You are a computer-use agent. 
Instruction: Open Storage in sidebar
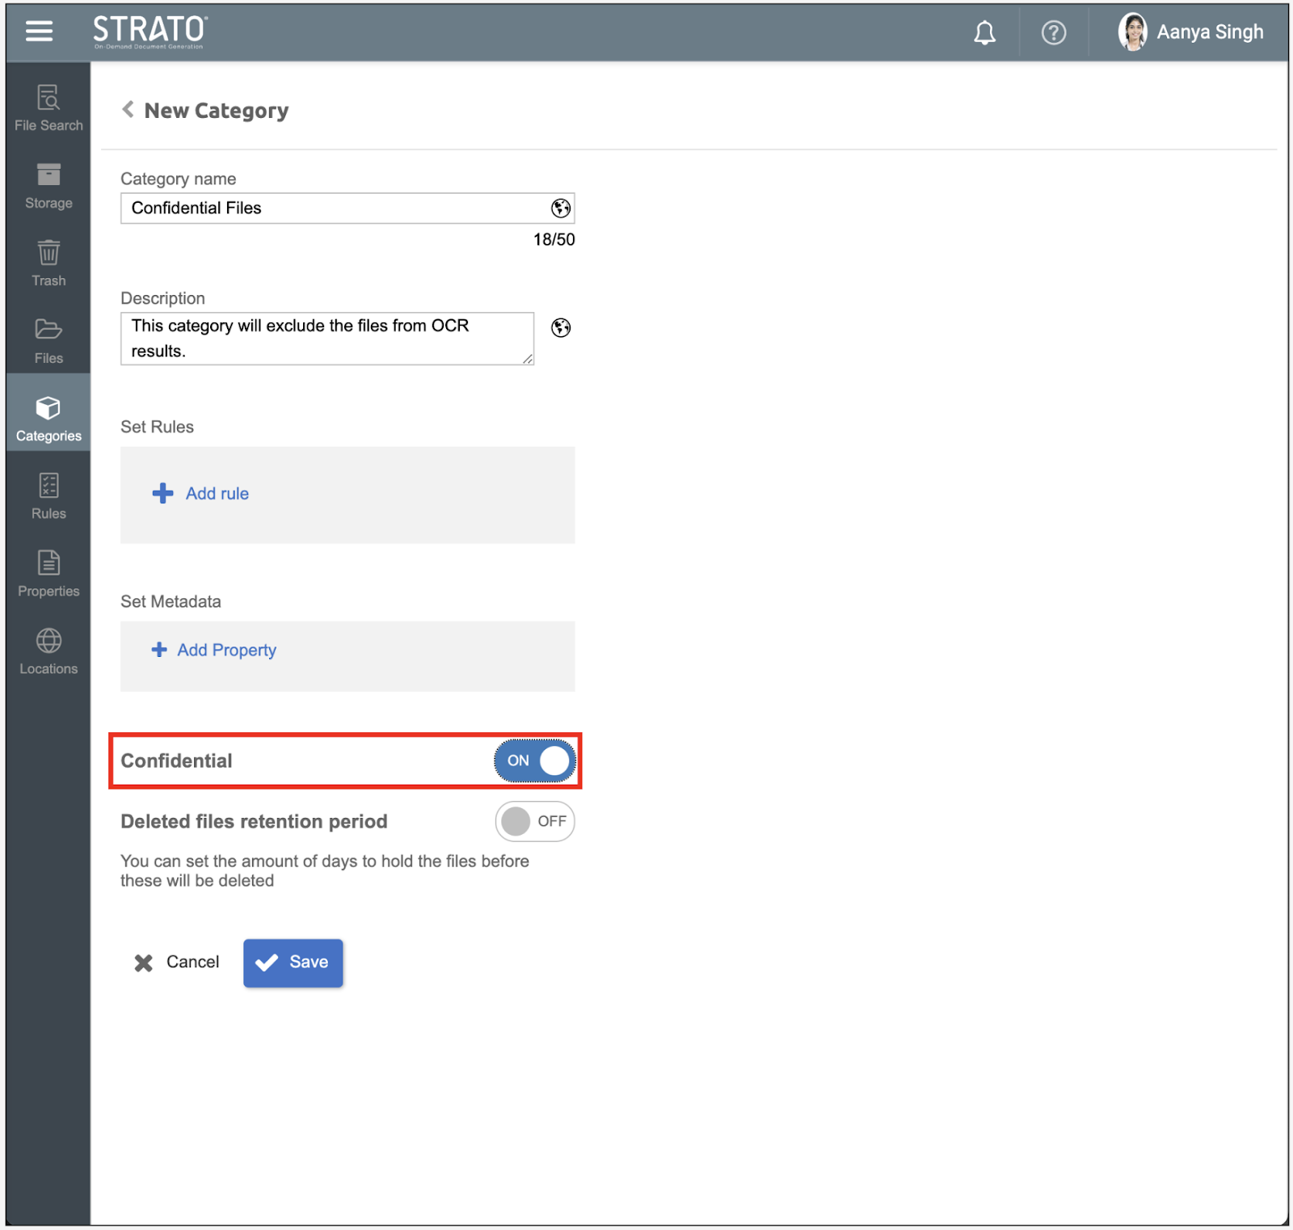(x=48, y=186)
